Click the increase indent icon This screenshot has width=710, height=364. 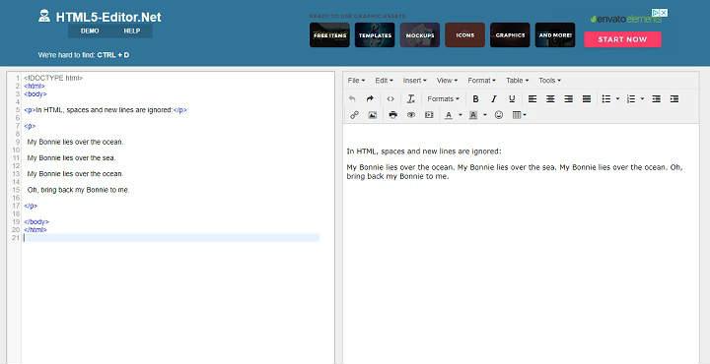(x=674, y=99)
